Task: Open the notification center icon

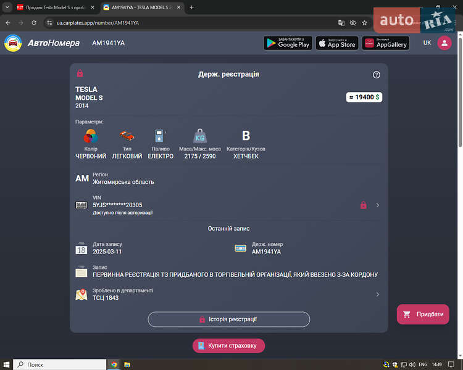Action: [x=451, y=364]
